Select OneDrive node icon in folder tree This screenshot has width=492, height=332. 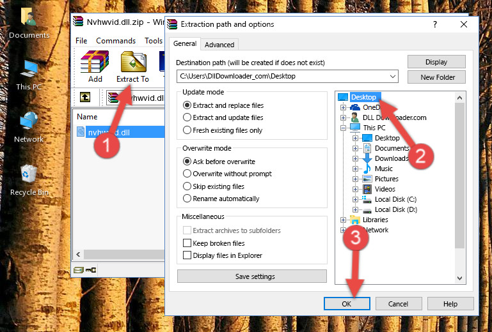coord(355,107)
